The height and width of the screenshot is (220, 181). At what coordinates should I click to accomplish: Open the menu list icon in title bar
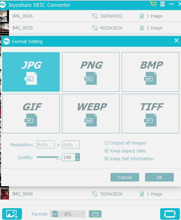click(x=162, y=4)
